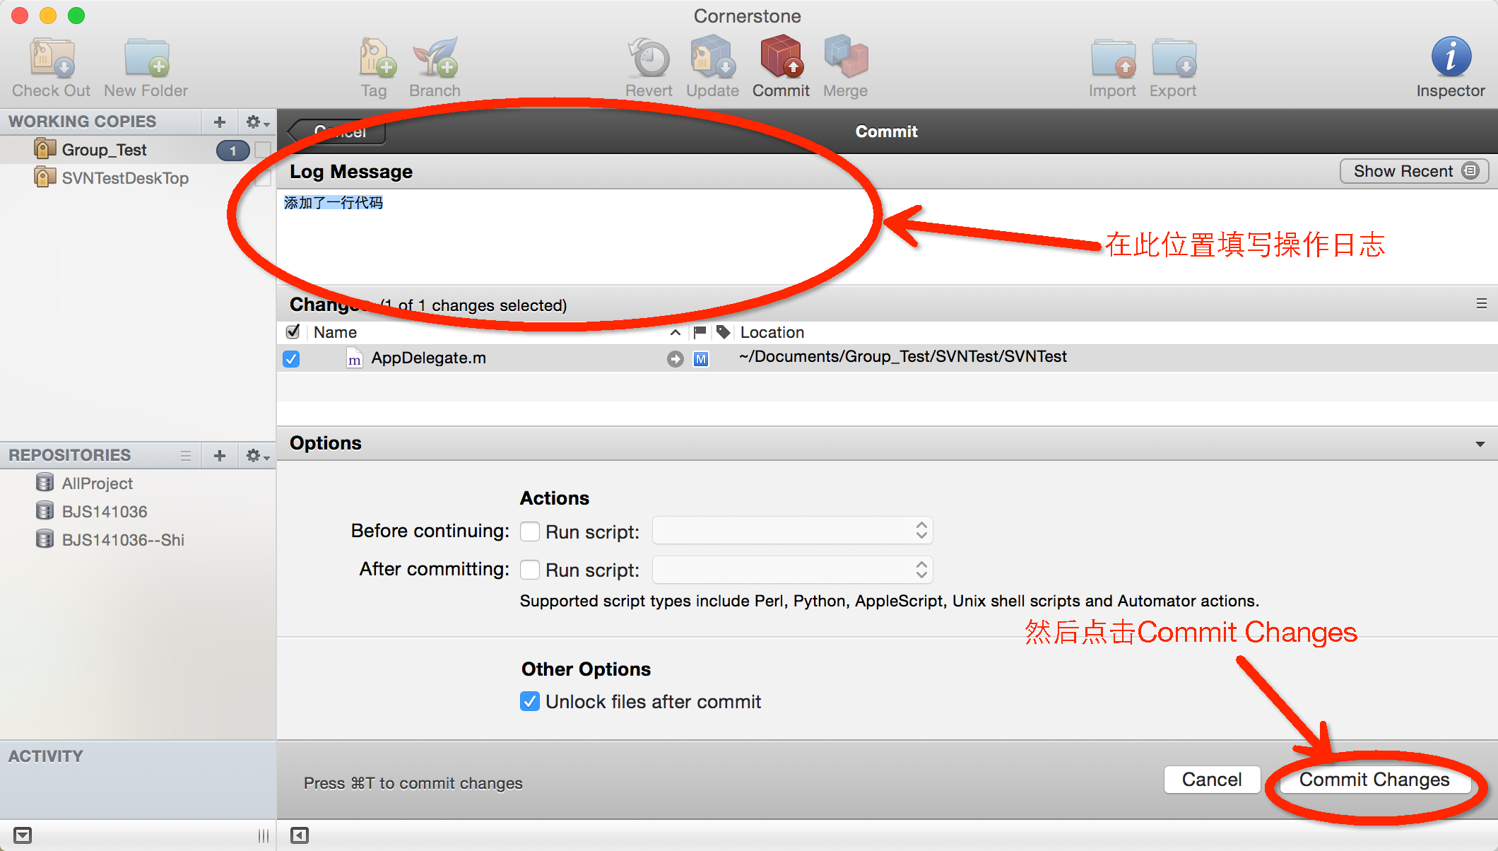The image size is (1498, 851).
Task: Click the M modified status badge
Action: pos(701,359)
